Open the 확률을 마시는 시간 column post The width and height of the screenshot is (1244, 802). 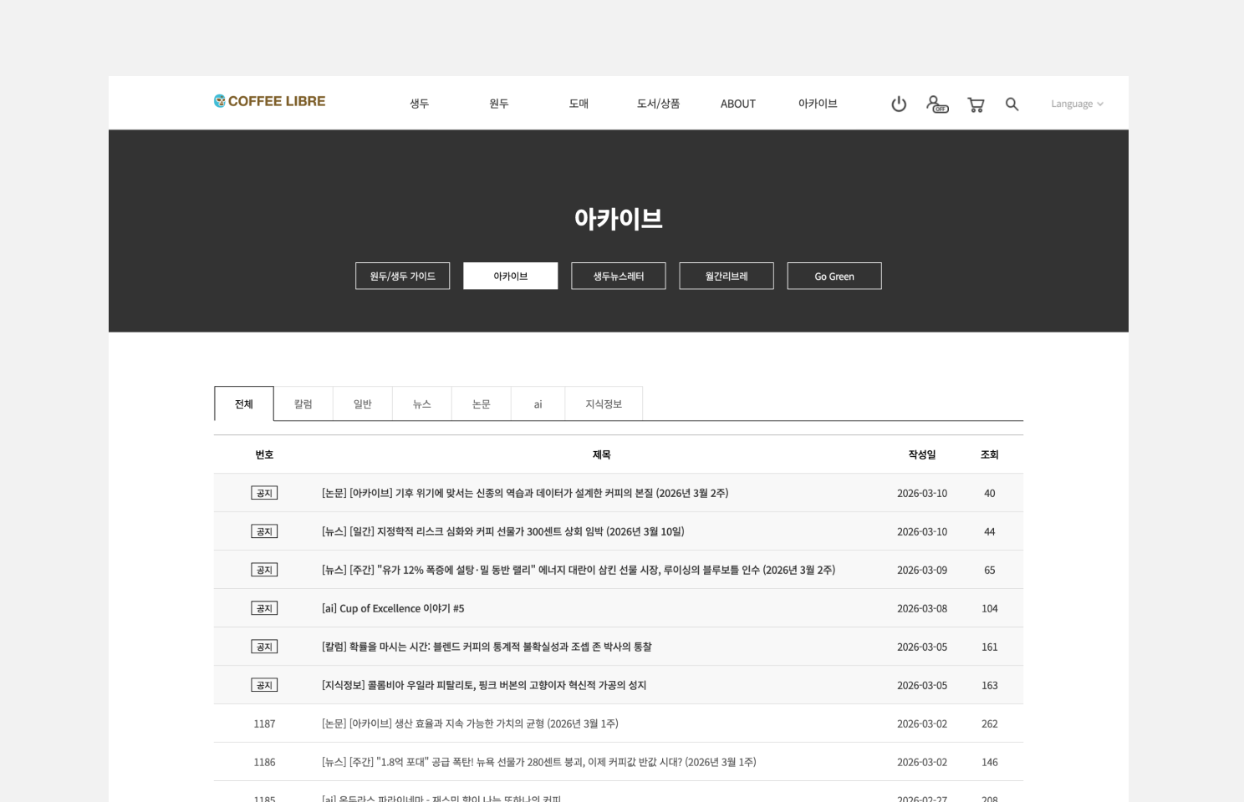pyautogui.click(x=487, y=647)
